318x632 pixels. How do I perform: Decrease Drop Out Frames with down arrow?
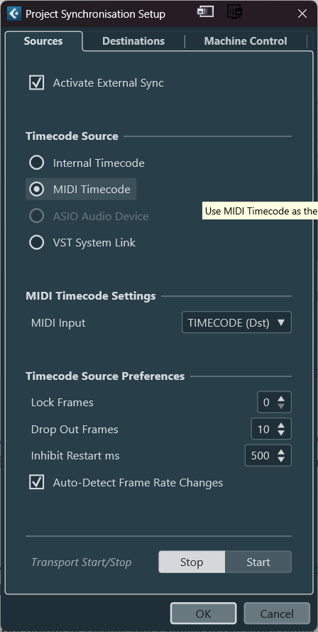point(281,433)
